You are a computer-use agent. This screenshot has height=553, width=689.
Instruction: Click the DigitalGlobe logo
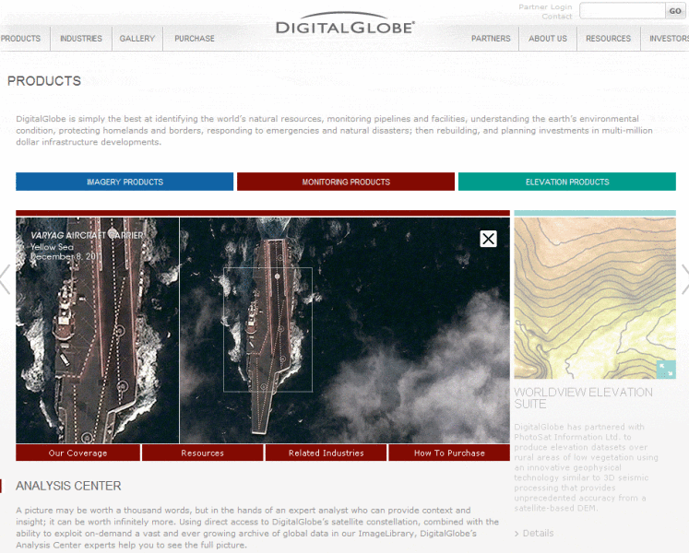[345, 27]
